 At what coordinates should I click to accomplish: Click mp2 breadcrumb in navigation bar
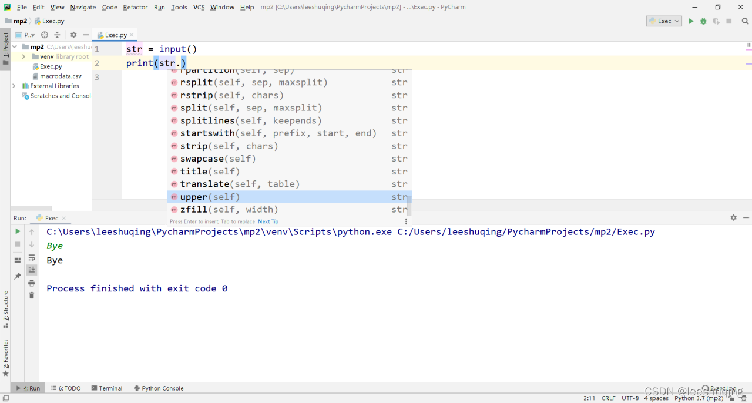click(16, 21)
